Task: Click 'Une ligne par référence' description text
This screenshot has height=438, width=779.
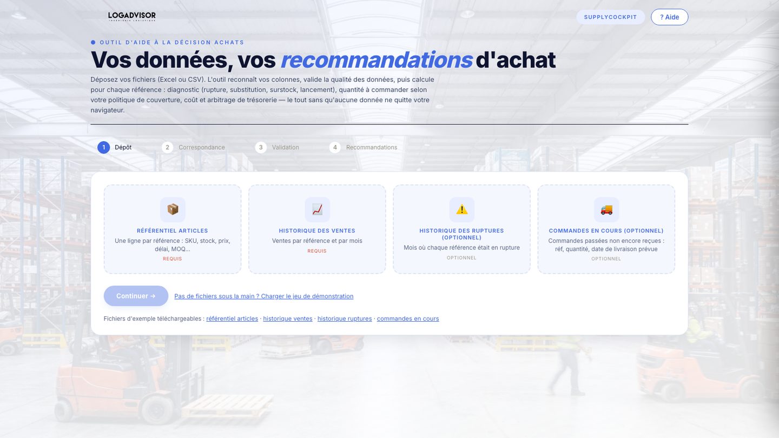Action: [x=173, y=245]
